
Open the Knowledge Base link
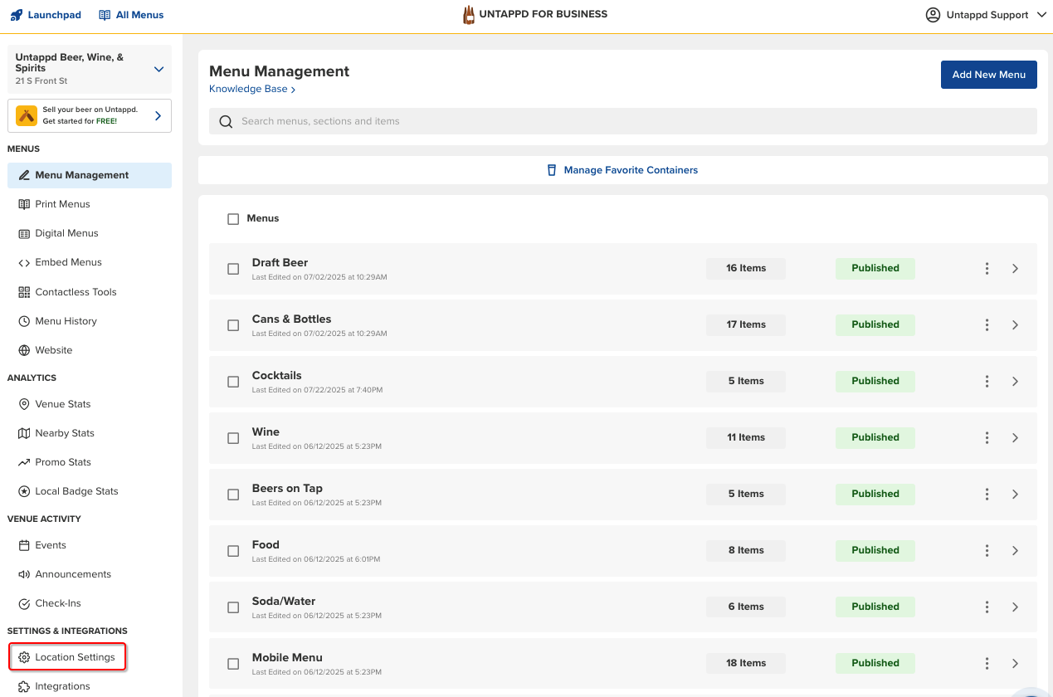point(251,89)
